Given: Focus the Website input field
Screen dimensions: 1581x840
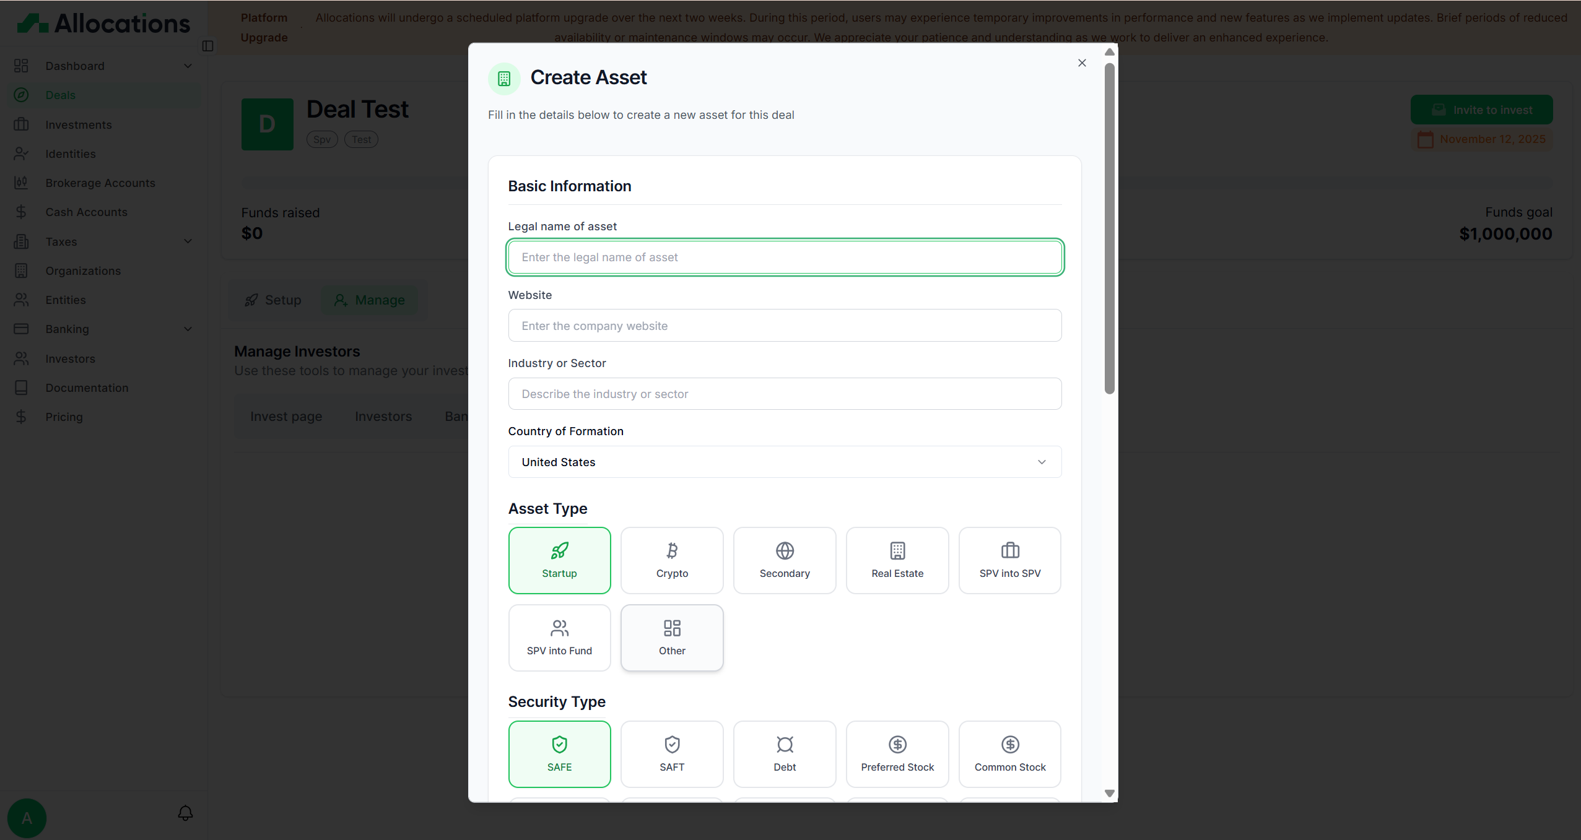Looking at the screenshot, I should [x=785, y=326].
